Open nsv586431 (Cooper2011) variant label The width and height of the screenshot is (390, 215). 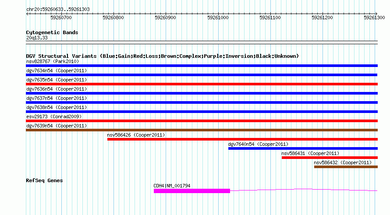click(x=310, y=153)
